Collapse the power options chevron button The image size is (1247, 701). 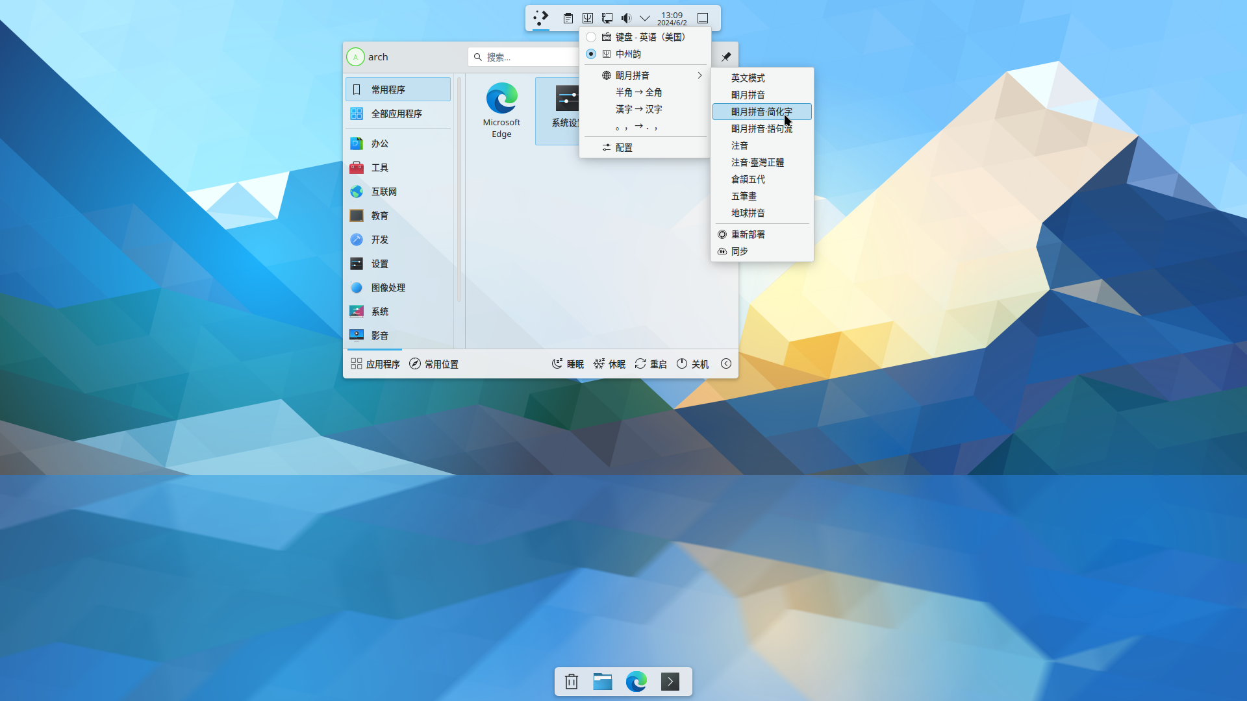pyautogui.click(x=726, y=364)
